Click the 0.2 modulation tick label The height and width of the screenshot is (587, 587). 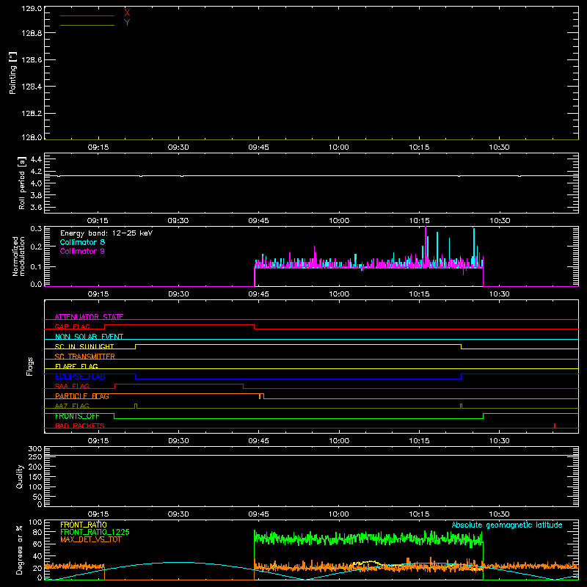[36, 247]
